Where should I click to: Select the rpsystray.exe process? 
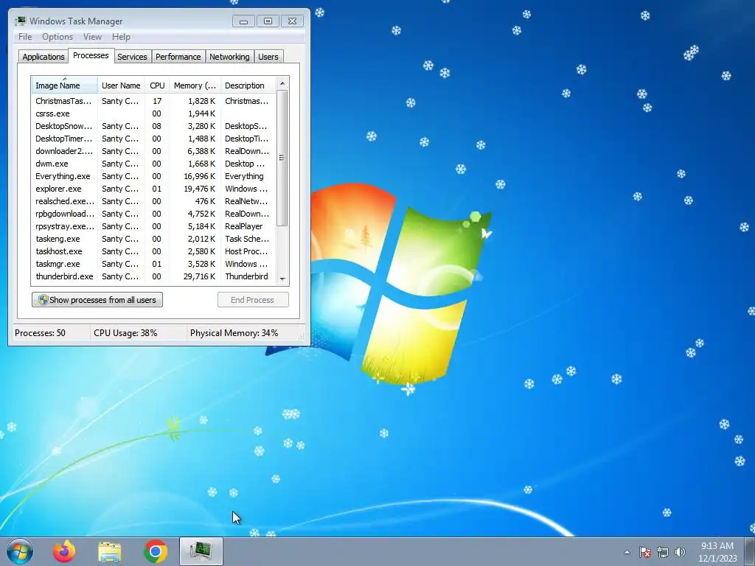(x=153, y=226)
